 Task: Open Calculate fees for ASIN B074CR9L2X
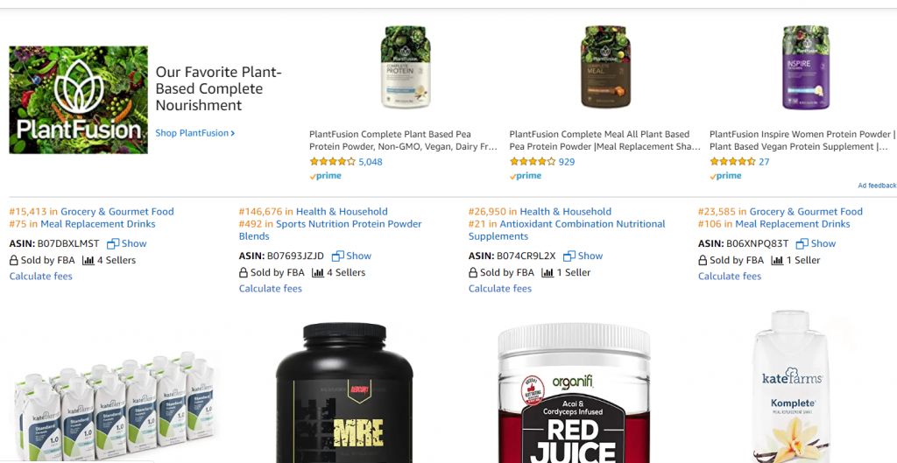click(500, 289)
